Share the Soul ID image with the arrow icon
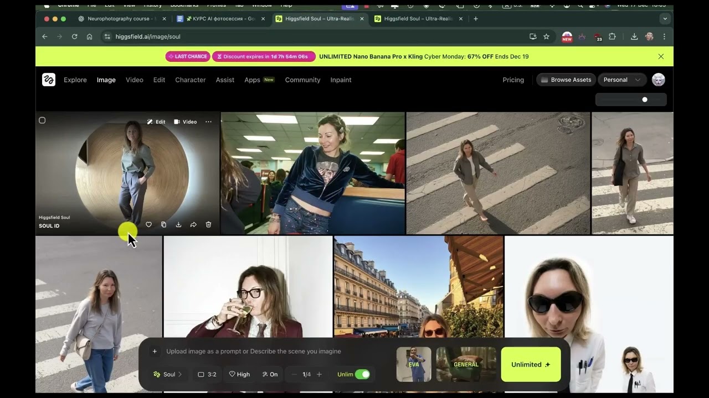Image resolution: width=709 pixels, height=398 pixels. click(x=193, y=224)
